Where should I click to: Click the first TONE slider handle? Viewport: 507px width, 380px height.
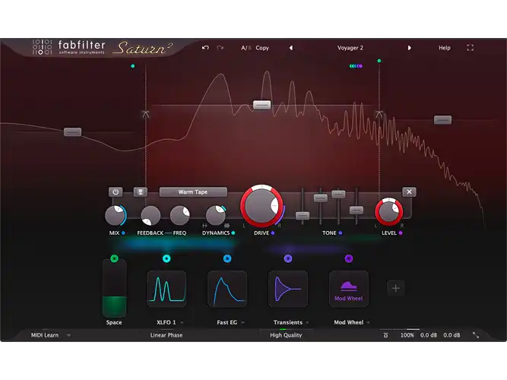tap(303, 215)
